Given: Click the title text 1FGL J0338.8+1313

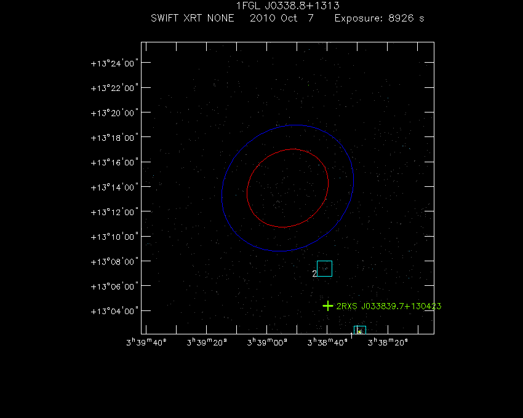Looking at the screenshot, I should [287, 6].
